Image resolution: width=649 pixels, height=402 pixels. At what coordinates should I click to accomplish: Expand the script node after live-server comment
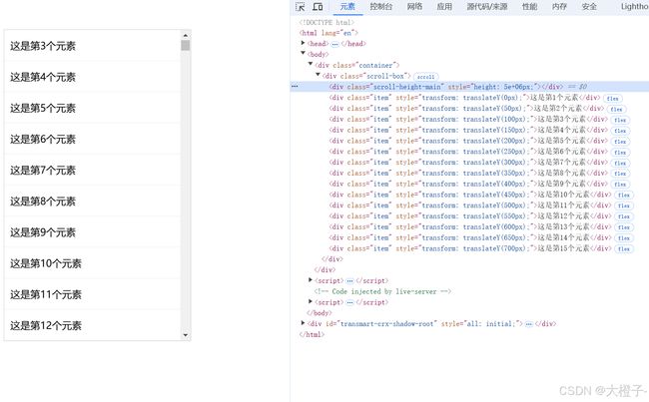311,301
